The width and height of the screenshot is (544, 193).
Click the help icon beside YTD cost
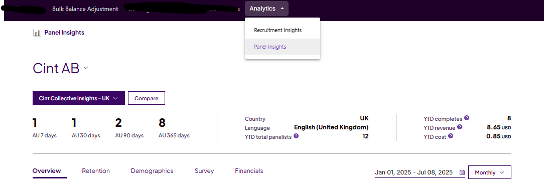pos(450,136)
